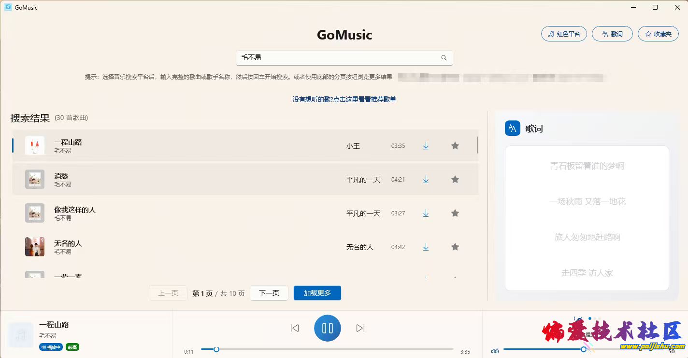Mute using the volume speaker icon
This screenshot has width=688, height=358.
point(495,351)
